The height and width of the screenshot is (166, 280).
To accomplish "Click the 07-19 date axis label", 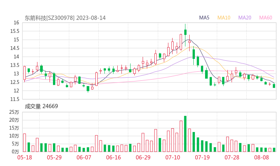I will point(202,157).
